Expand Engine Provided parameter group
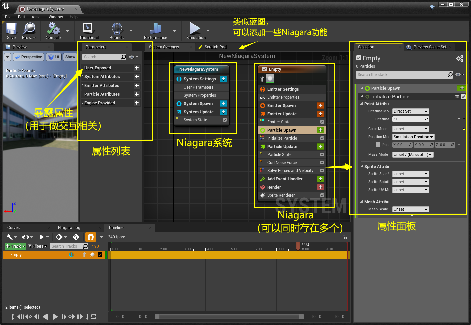The width and height of the screenshot is (471, 325). click(x=83, y=103)
